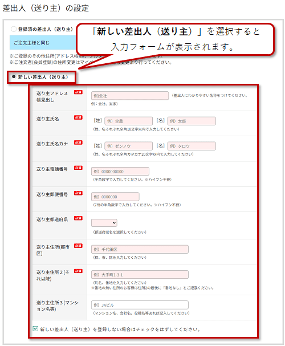Click the 必須 badge beside 送り主アドレス帳見出し
This screenshot has width=285, height=346.
click(78, 92)
